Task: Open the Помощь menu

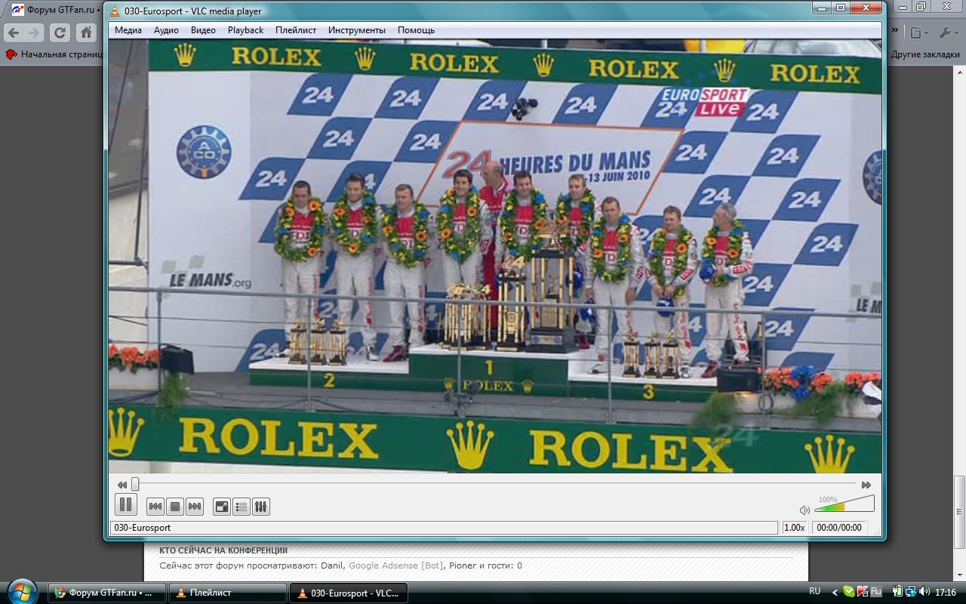Action: (416, 30)
